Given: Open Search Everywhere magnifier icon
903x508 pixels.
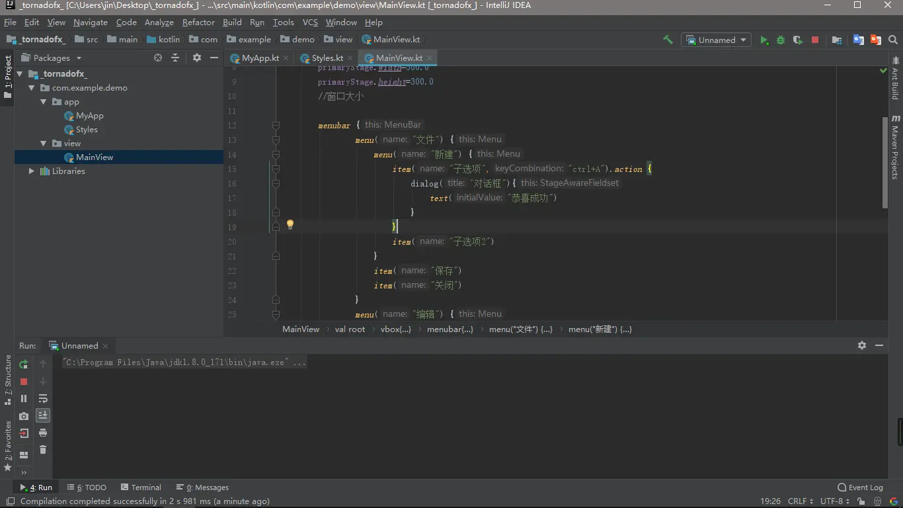Looking at the screenshot, I should (893, 40).
